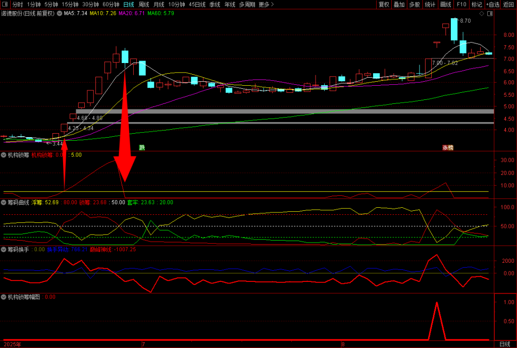Switch to the 日线 daily period tab
The width and height of the screenshot is (517, 348).
(129, 5)
